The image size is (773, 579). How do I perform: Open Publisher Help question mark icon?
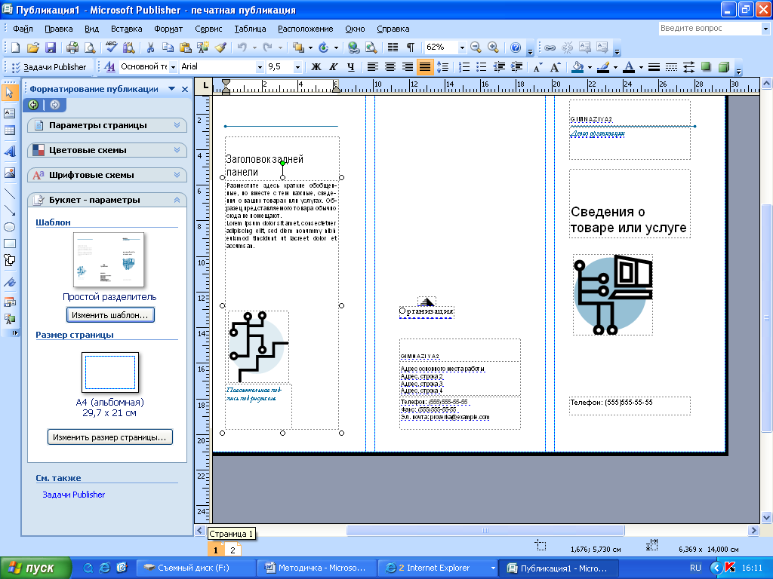click(515, 47)
